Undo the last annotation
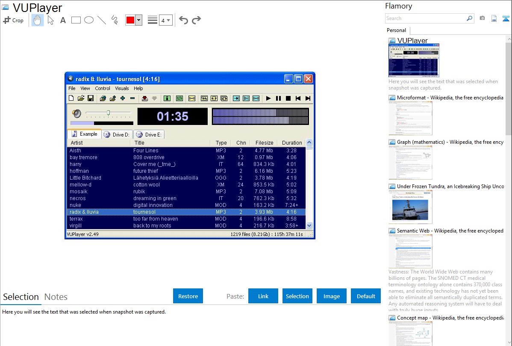The width and height of the screenshot is (512, 346). click(x=183, y=20)
